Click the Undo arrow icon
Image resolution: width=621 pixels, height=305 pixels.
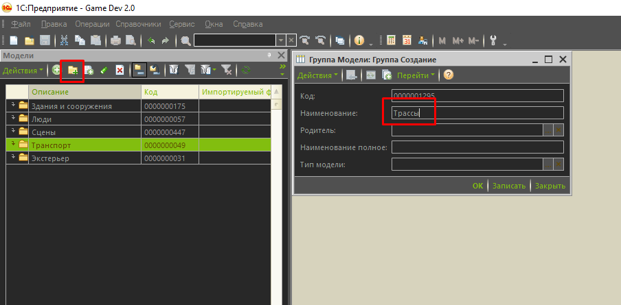pos(151,40)
